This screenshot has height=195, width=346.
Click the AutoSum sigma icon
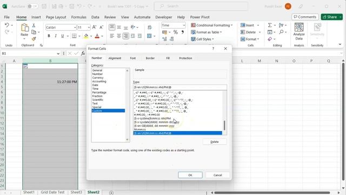tap(270, 25)
